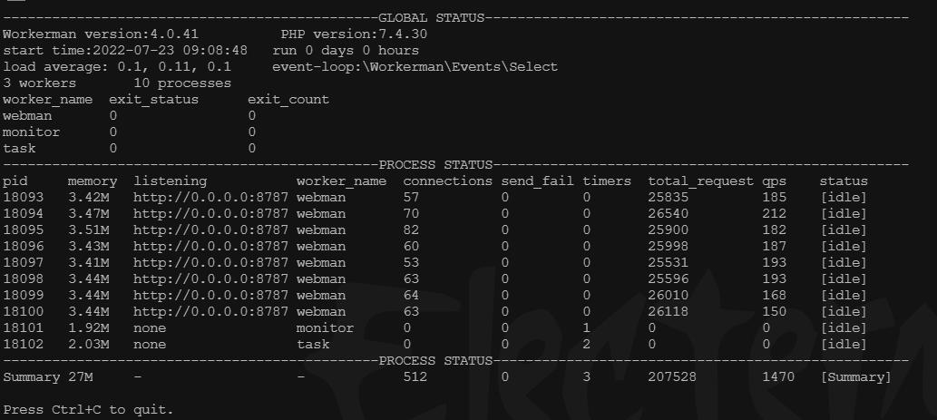
Task: Click qps value 212
Action: click(775, 213)
